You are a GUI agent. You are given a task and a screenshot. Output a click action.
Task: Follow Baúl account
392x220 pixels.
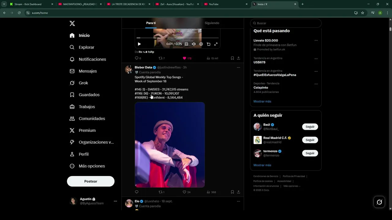(310, 127)
